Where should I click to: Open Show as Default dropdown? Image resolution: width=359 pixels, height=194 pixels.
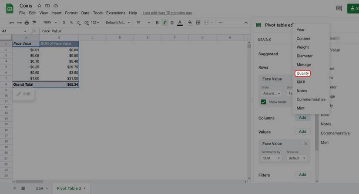pyautogui.click(x=297, y=158)
